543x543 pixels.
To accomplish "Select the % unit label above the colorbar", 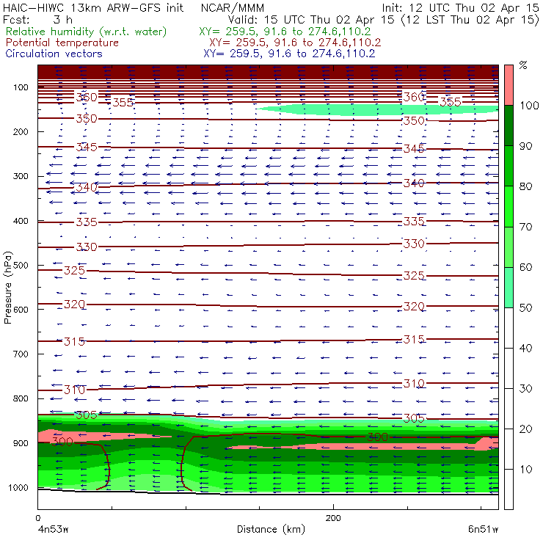I will [523, 65].
